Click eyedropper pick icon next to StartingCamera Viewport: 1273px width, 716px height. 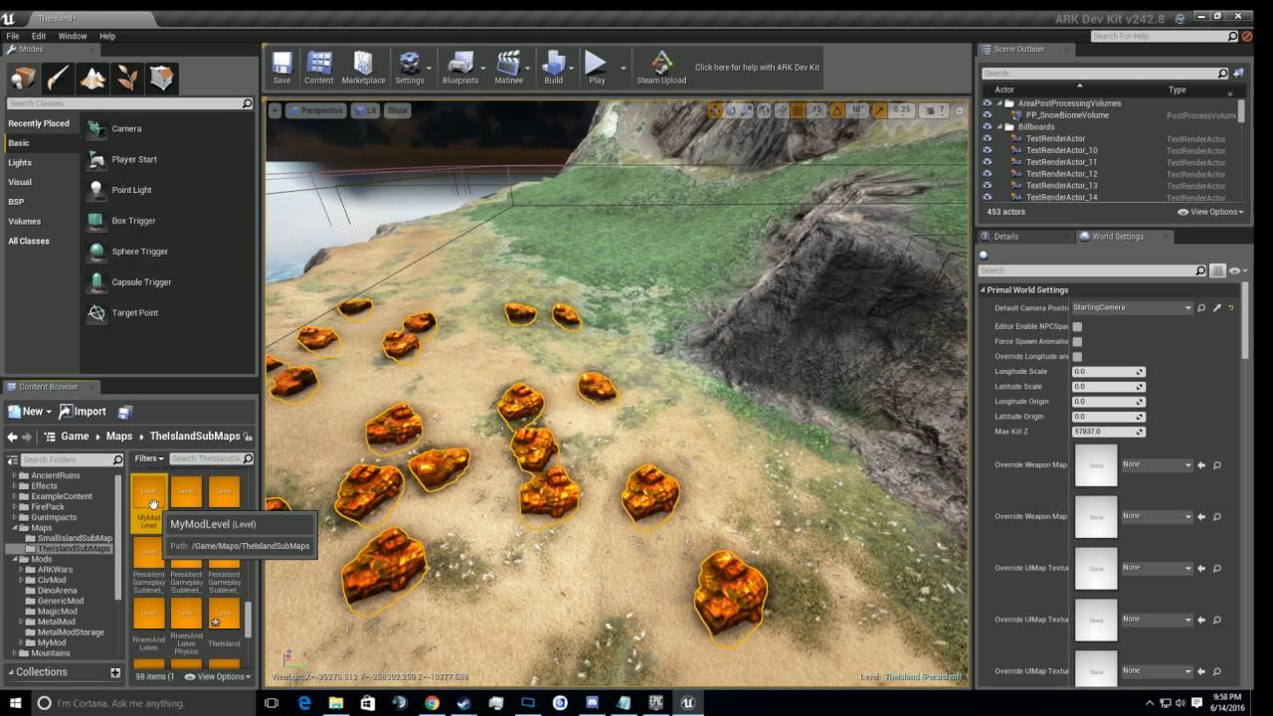click(1216, 308)
